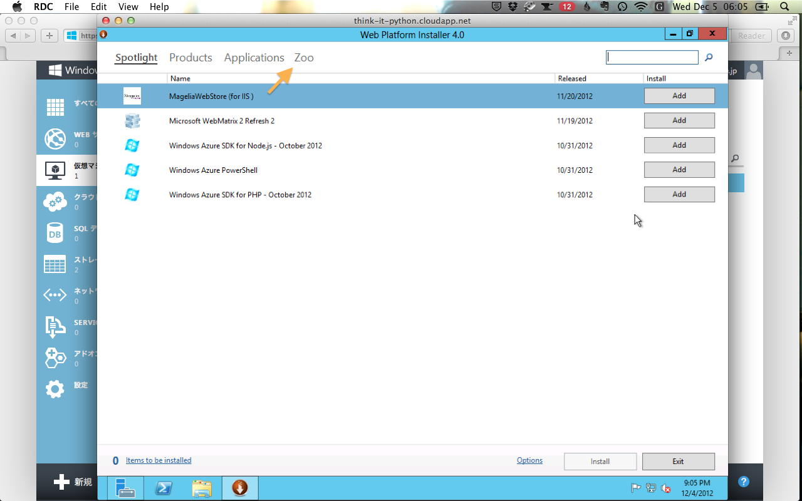The height and width of the screenshot is (501, 802).
Task: Click the Azure SDK for PHP icon
Action: click(x=132, y=194)
